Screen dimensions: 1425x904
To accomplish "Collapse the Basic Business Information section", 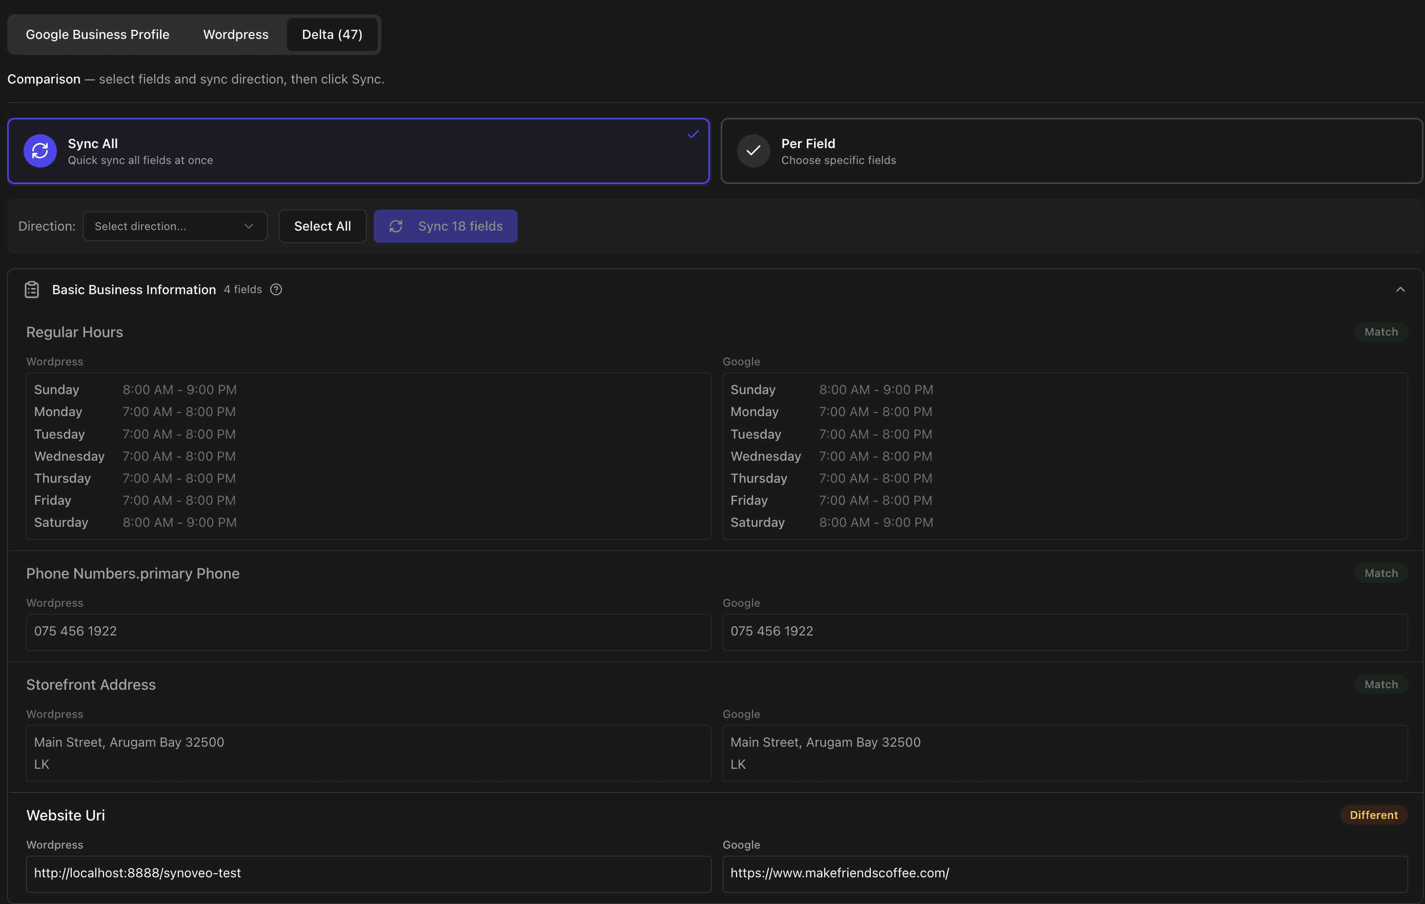I will coord(1400,290).
